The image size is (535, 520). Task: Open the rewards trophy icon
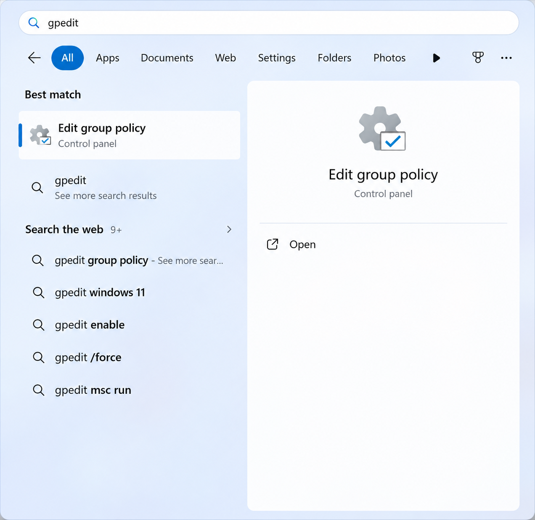(478, 58)
